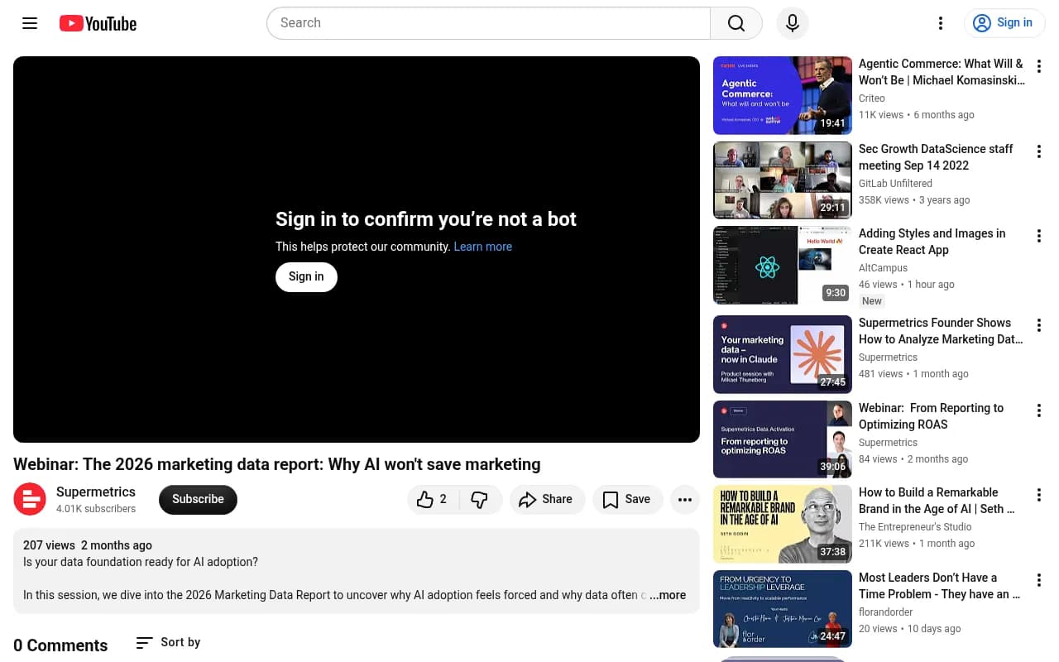This screenshot has height=662, width=1059.
Task: Click the webinar video title text
Action: click(277, 464)
